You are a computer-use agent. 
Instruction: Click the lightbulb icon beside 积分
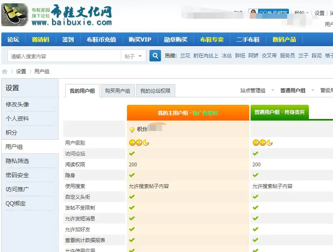click(x=132, y=129)
